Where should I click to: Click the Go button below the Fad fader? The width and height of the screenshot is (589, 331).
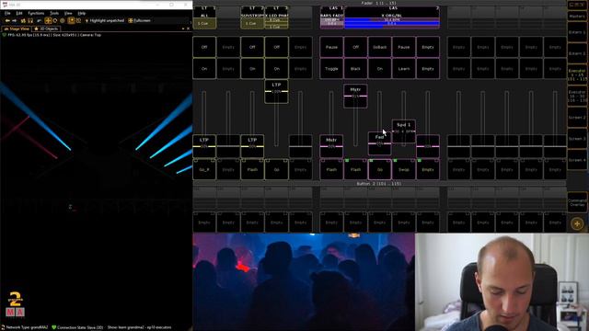click(379, 169)
